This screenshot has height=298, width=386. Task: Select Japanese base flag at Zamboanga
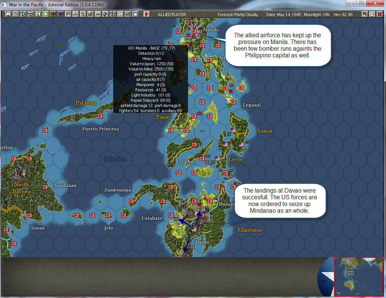pyautogui.click(x=132, y=201)
